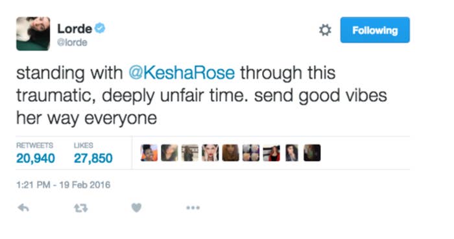
Task: Click the fourth liker avatar with red lips
Action: (x=210, y=153)
